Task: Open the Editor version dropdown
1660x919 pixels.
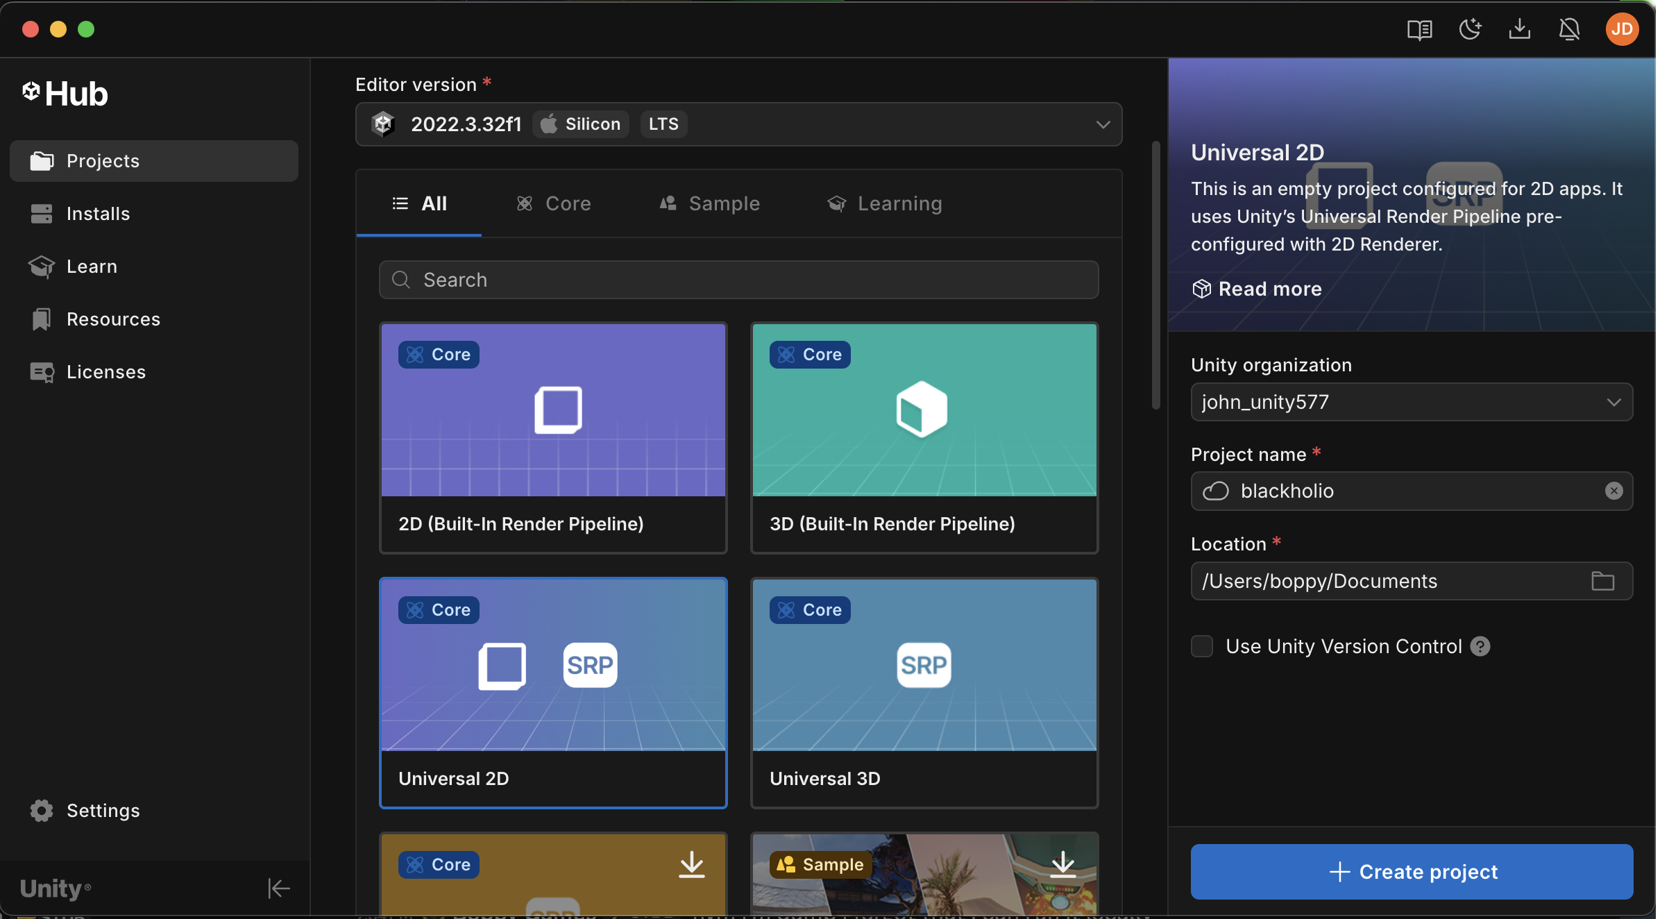Action: click(x=1103, y=124)
